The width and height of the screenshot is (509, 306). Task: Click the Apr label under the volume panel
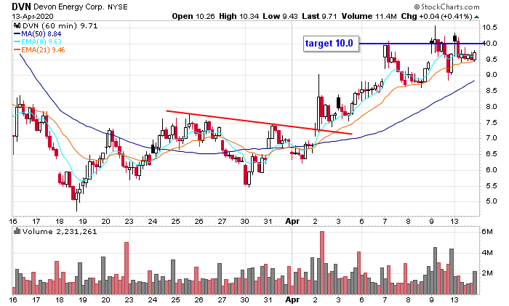click(x=292, y=299)
